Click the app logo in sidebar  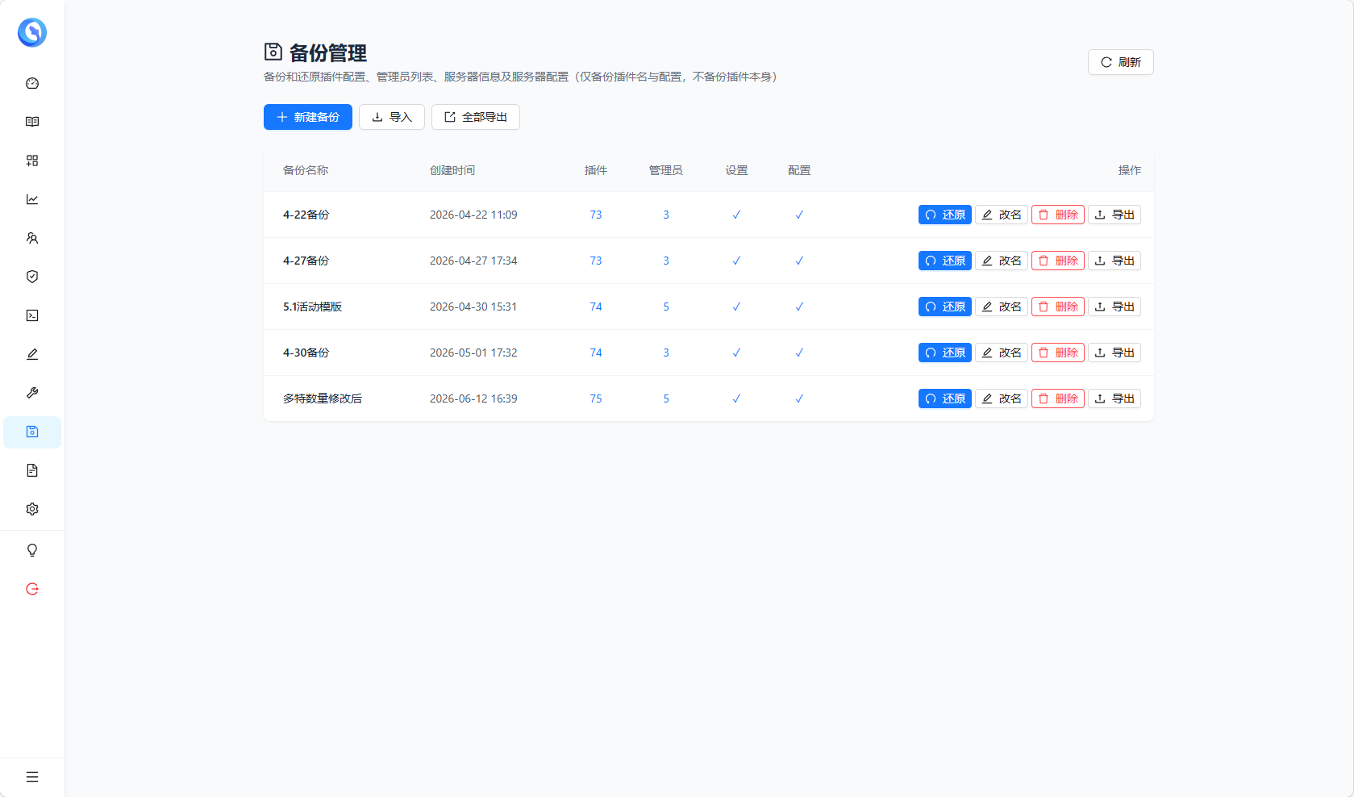(x=32, y=32)
